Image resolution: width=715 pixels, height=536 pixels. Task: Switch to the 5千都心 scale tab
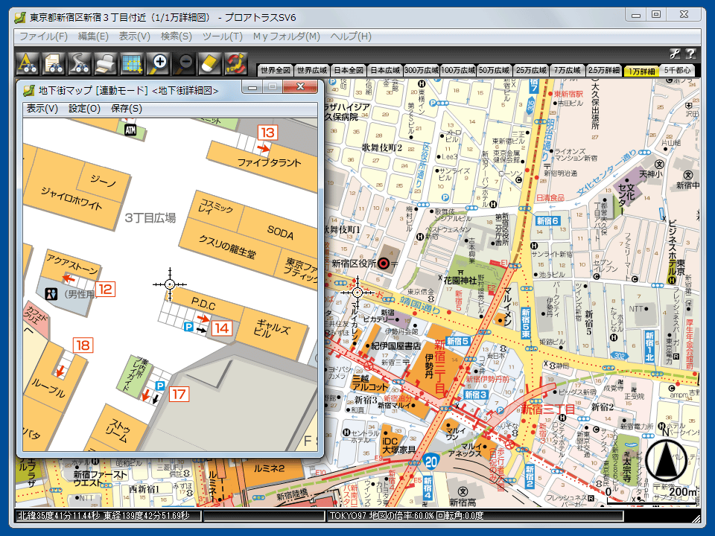tap(677, 71)
